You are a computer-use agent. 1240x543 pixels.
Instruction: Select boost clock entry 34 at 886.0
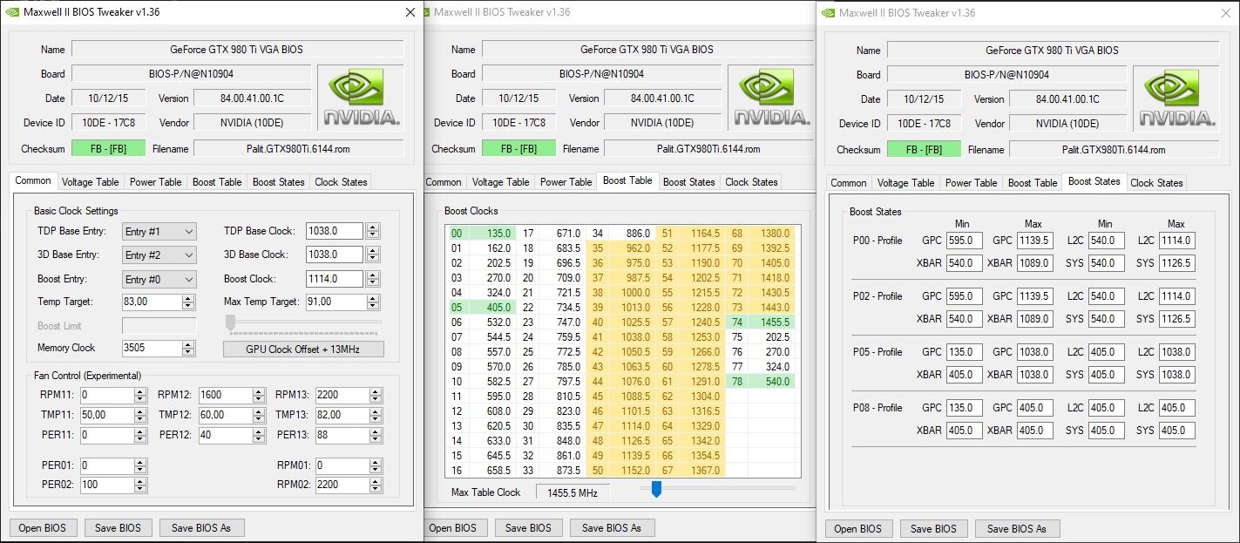point(621,233)
